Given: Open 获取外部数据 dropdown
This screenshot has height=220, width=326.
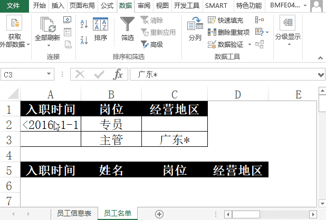Looking at the screenshot, I should point(15,32).
